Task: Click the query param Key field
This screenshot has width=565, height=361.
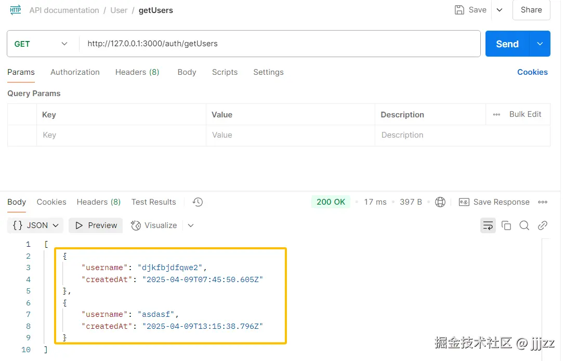Action: (121, 135)
